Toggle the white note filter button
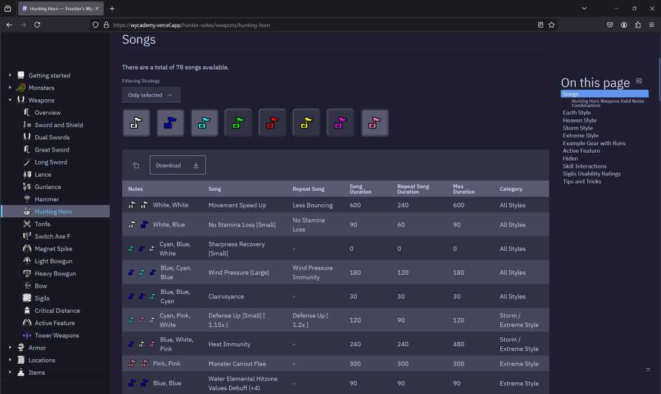The height and width of the screenshot is (394, 661). [136, 123]
